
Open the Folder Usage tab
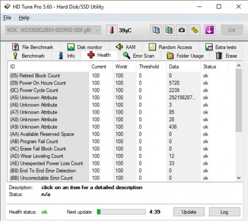(185, 56)
